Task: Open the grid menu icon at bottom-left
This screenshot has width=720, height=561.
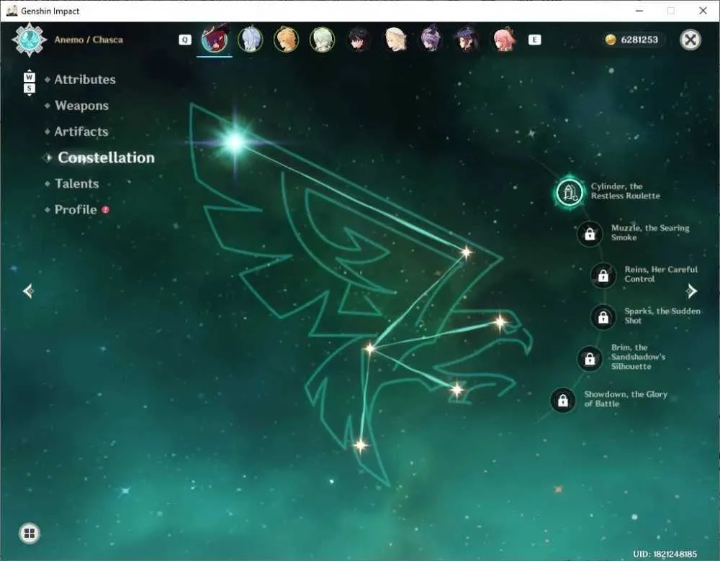Action: coord(30,533)
